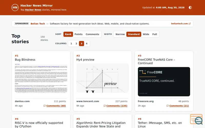Switch to 1 column layout
Viewport: 205px width, 128px height.
71,44
